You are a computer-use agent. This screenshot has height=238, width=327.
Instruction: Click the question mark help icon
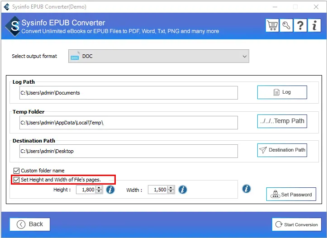coord(300,26)
